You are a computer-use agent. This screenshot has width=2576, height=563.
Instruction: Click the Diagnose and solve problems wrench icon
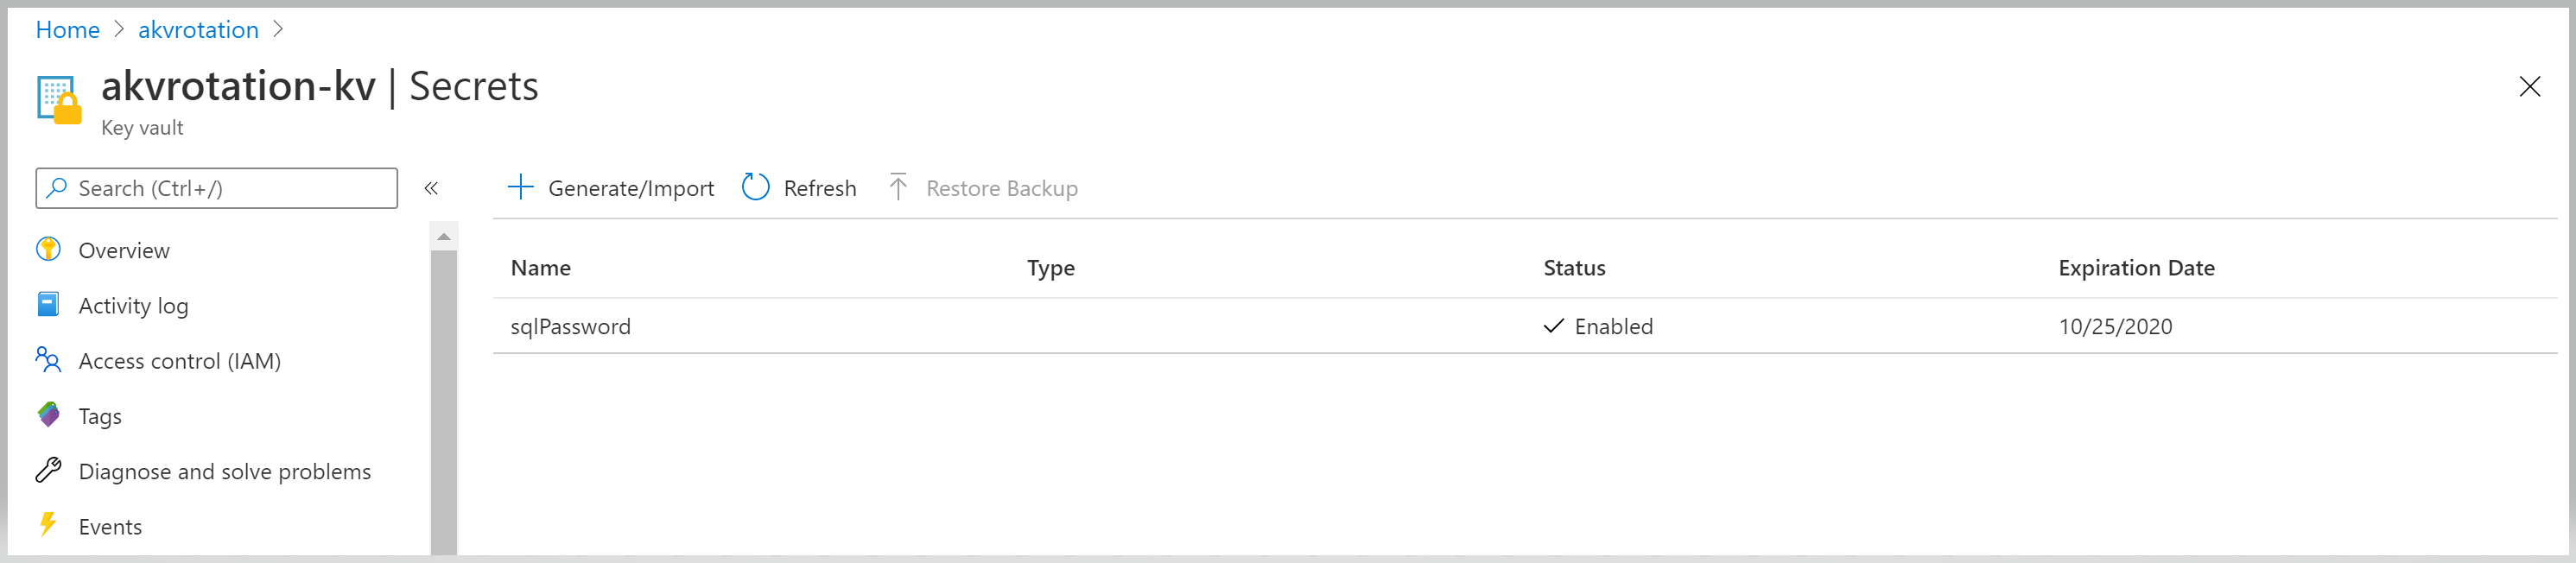pyautogui.click(x=47, y=471)
